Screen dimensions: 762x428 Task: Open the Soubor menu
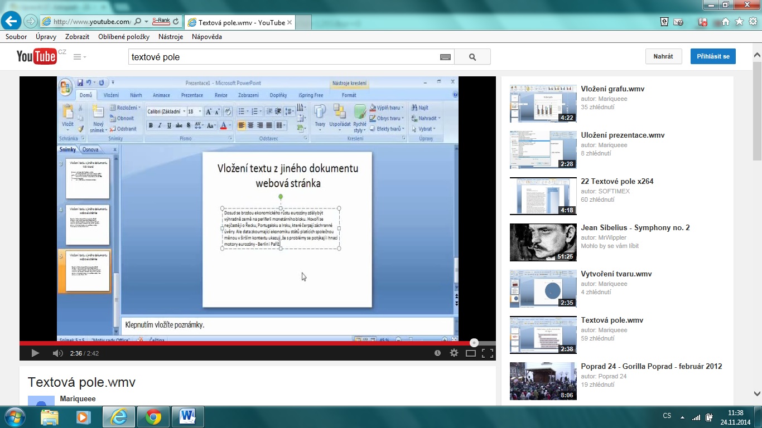point(16,37)
